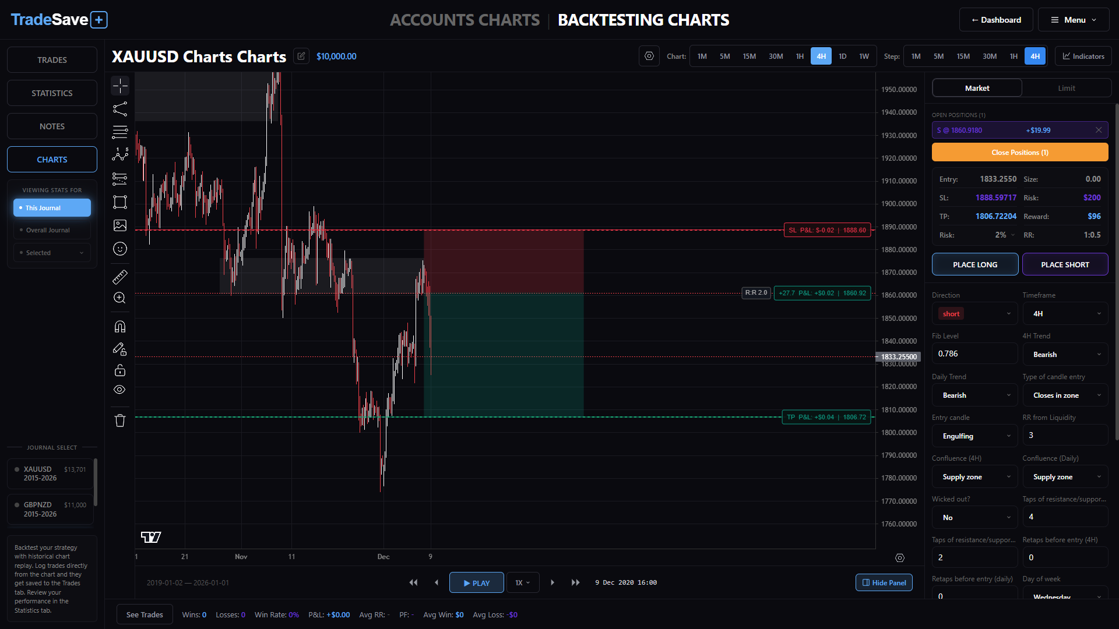Screen dimensions: 1119x629
Task: Click the orange Close Positions button
Action: point(1019,153)
